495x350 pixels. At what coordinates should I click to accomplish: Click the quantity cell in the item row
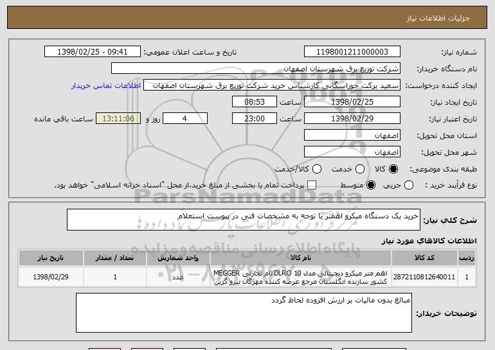coord(114,277)
